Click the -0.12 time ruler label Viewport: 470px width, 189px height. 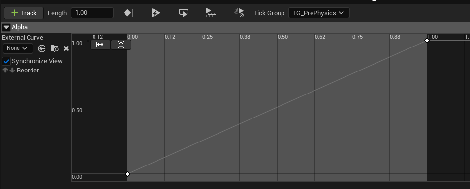tap(96, 37)
